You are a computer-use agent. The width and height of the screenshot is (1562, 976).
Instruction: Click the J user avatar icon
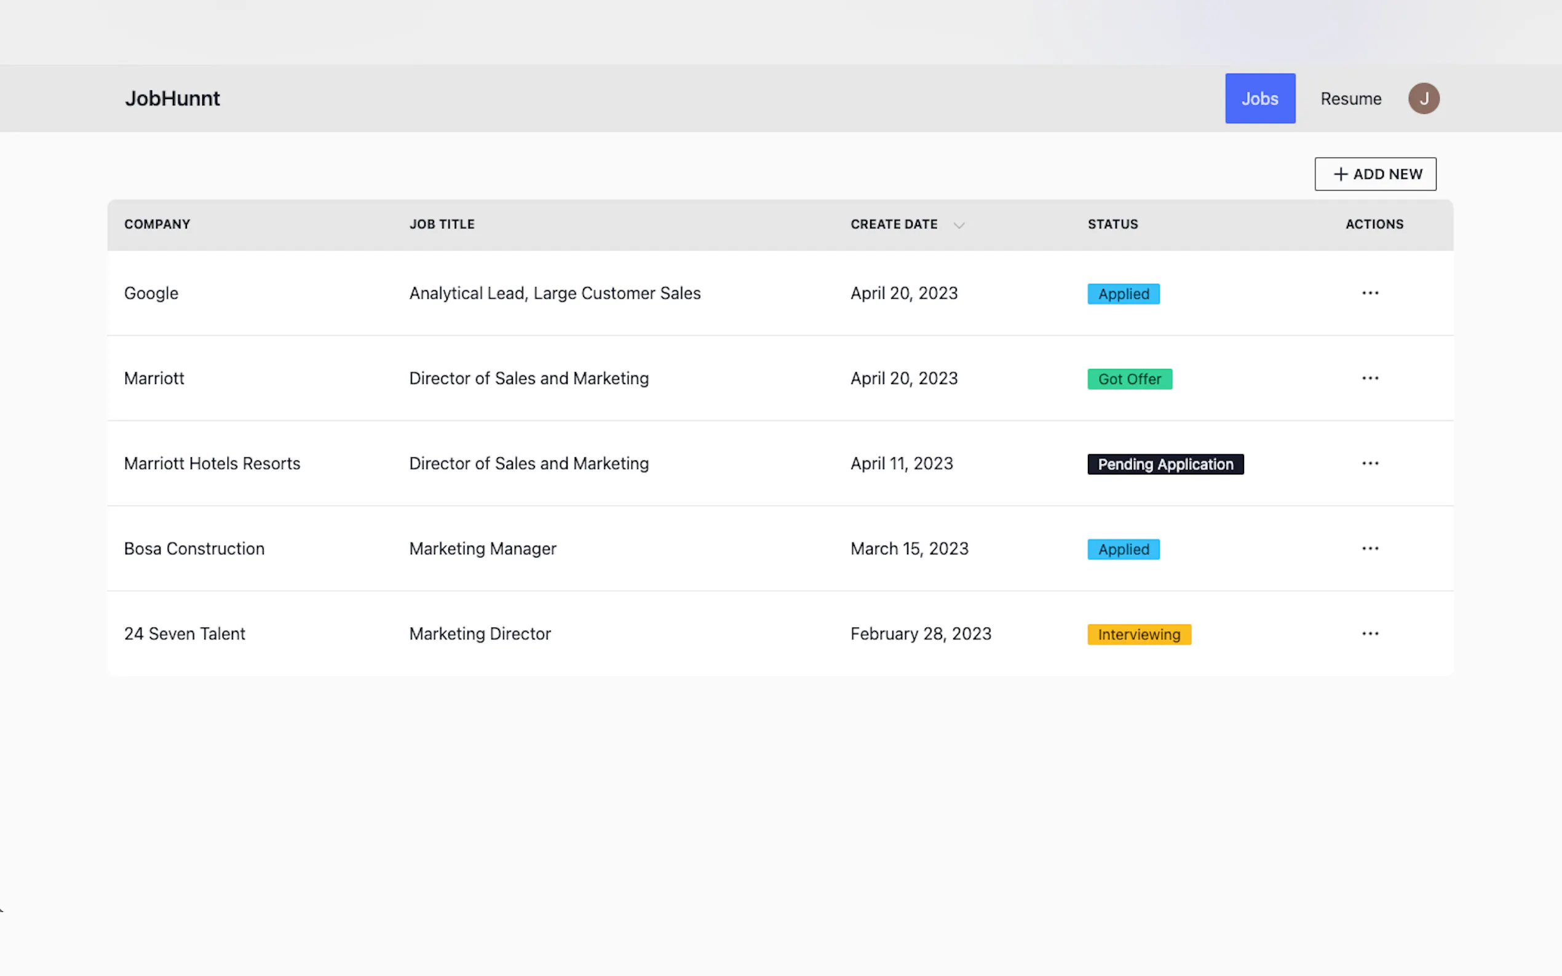click(x=1423, y=99)
